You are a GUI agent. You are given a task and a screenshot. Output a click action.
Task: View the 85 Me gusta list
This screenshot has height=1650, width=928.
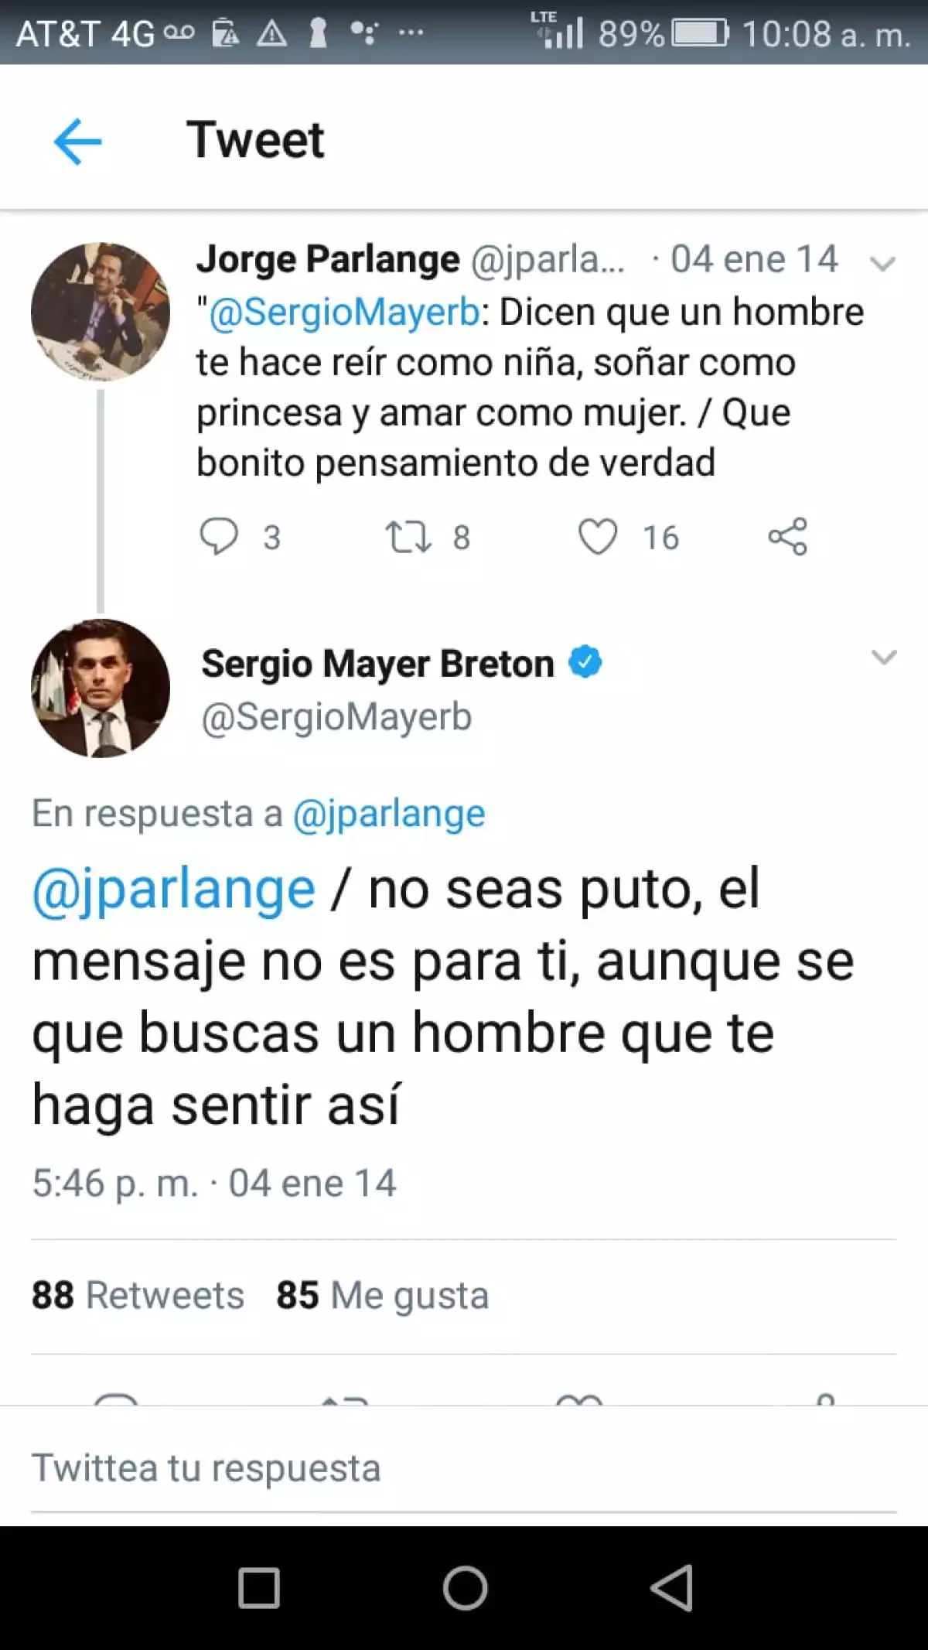coord(382,1296)
